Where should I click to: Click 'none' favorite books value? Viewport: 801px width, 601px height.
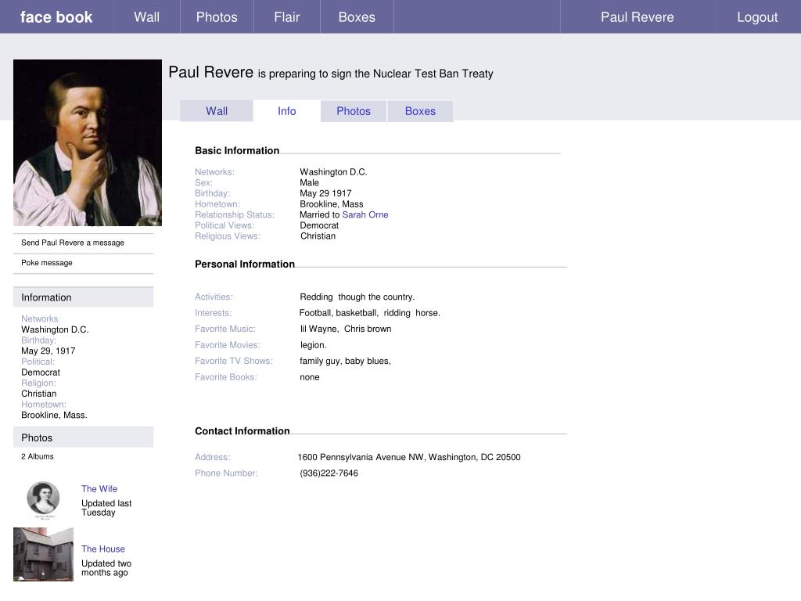click(310, 377)
